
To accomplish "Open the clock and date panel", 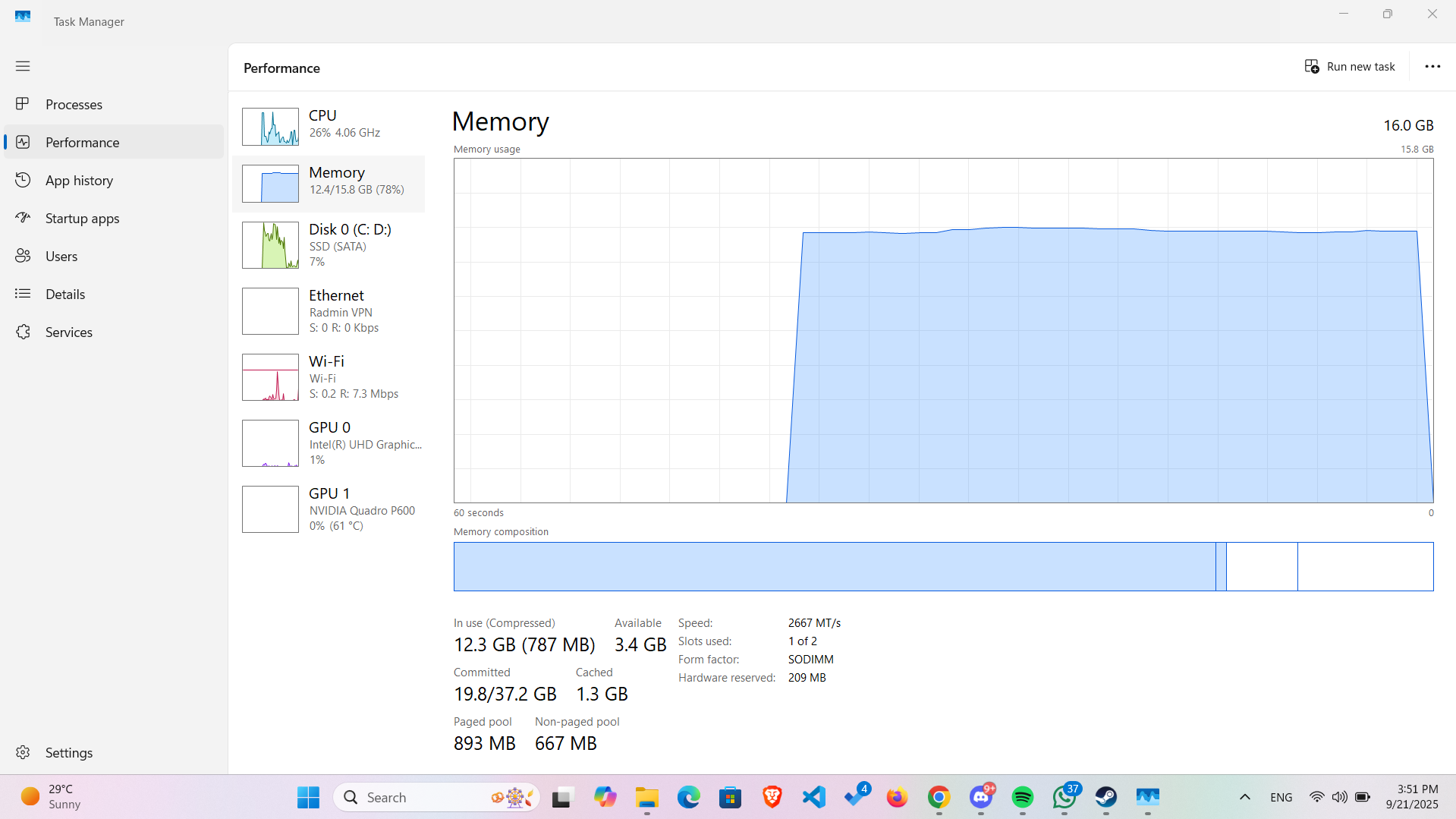I will 1412,797.
